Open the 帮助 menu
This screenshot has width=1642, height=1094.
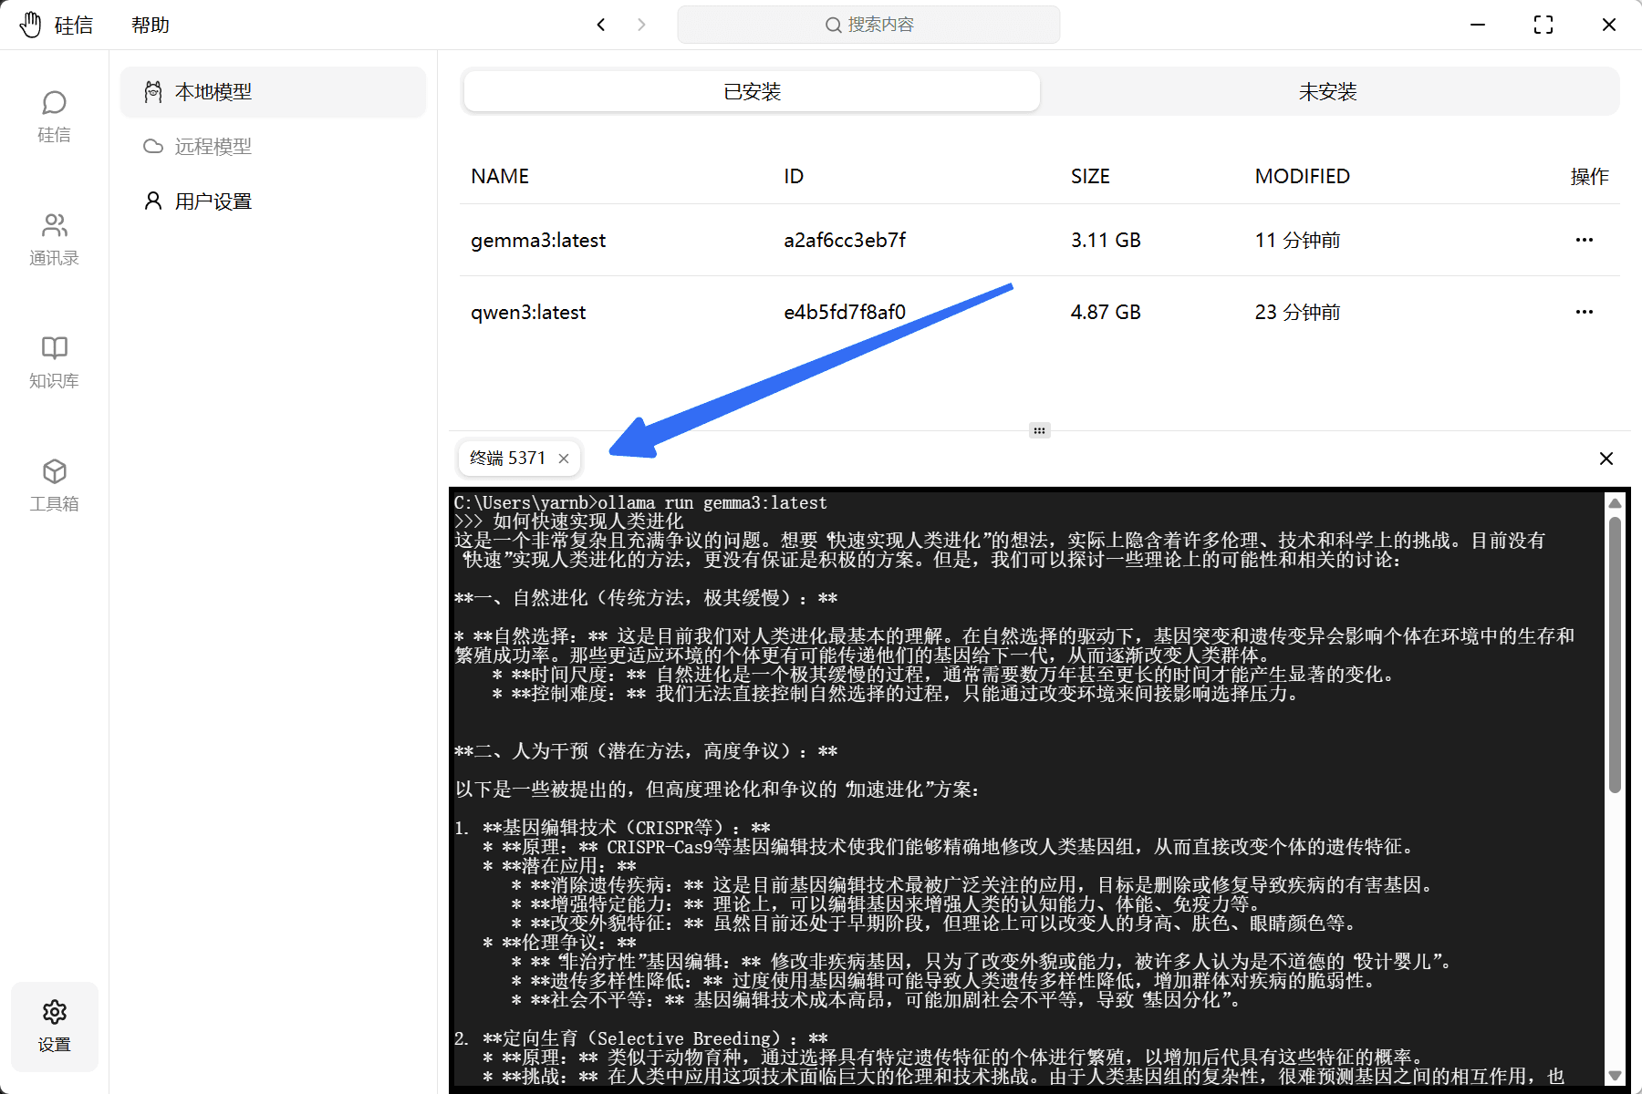[151, 25]
